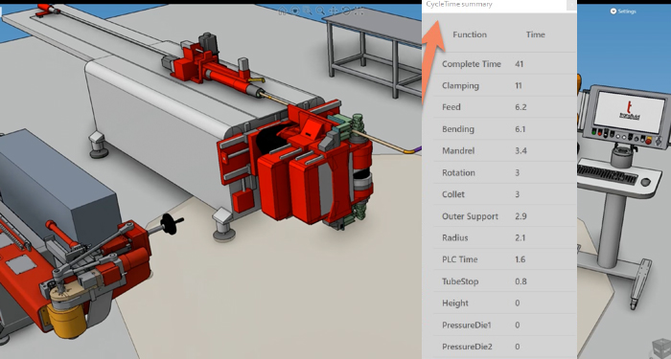The height and width of the screenshot is (359, 671).
Task: Select the PressureDie1 row label
Action: point(467,325)
